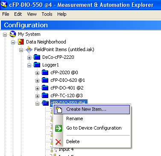Click the cFP-TC-120 @3 folder icon
Image resolution: width=161 pixels, height=156 pixels.
click(45, 95)
